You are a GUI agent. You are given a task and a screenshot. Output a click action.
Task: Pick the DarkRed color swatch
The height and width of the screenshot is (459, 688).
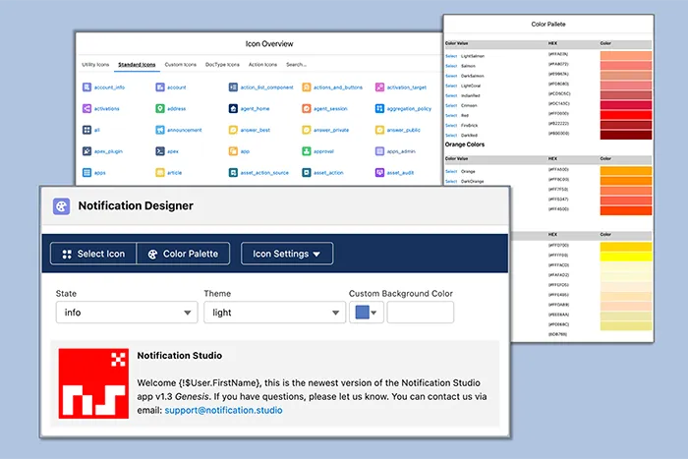626,135
